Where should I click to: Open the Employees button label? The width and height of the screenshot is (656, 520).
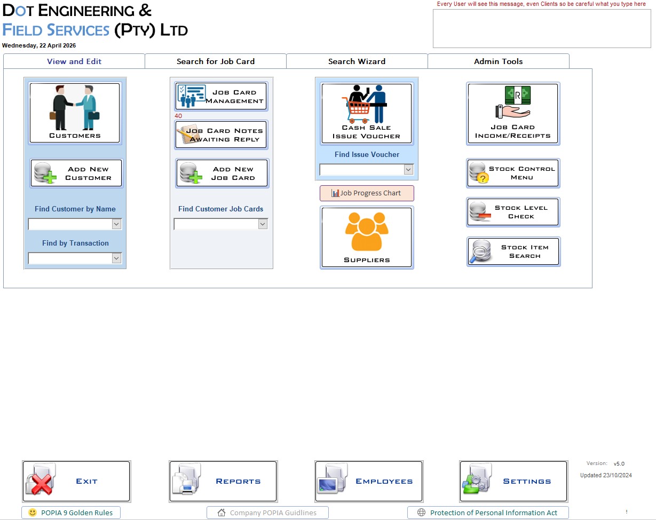tap(384, 482)
